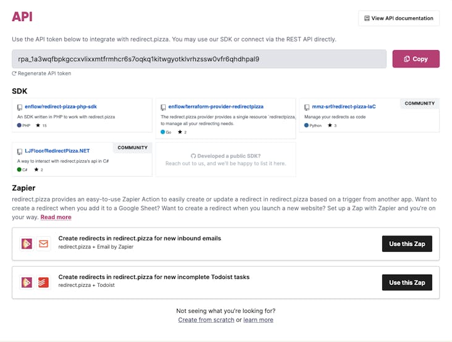Click repo icon beside RedirectPizza.NET
This screenshot has width=452, height=342.
[x=20, y=152]
